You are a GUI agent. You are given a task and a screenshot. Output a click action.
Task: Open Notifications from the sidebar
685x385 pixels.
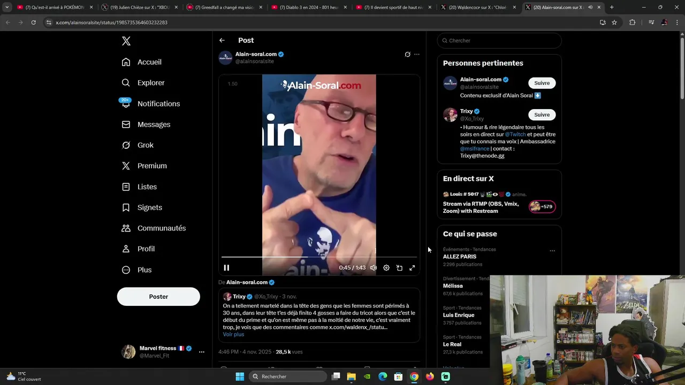pyautogui.click(x=151, y=104)
